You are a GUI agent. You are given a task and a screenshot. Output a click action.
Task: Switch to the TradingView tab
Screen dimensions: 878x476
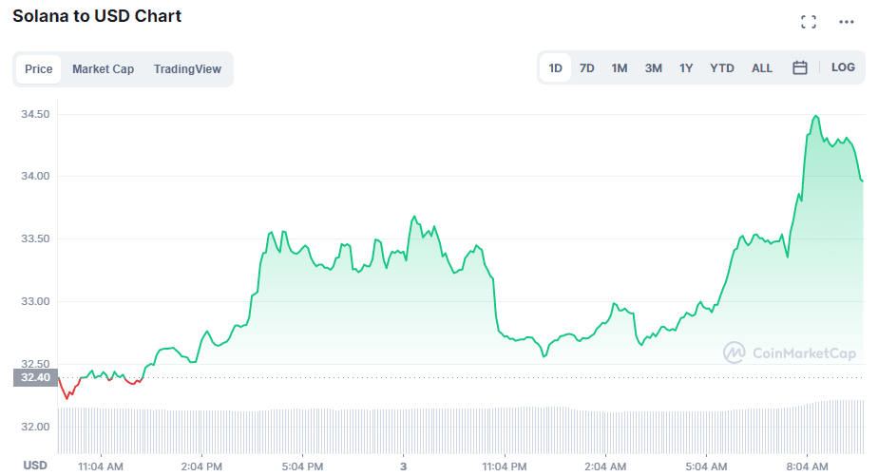click(187, 69)
